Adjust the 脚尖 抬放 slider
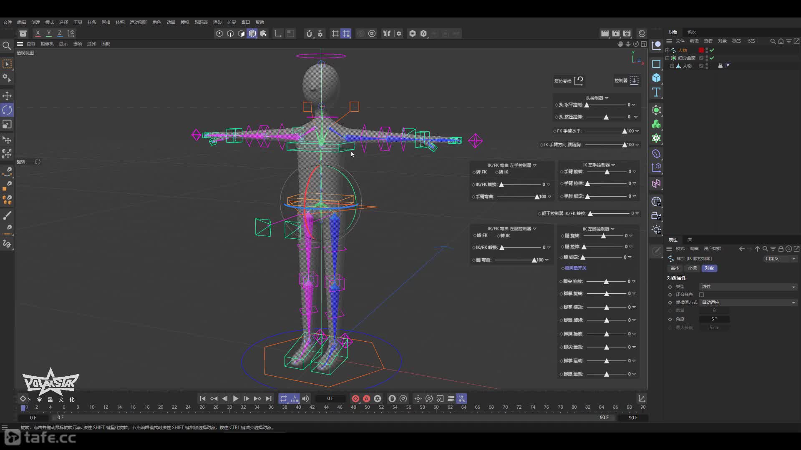 tap(606, 282)
